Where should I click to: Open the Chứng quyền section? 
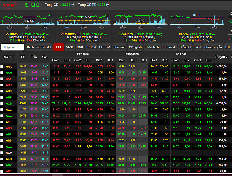[x=213, y=47]
